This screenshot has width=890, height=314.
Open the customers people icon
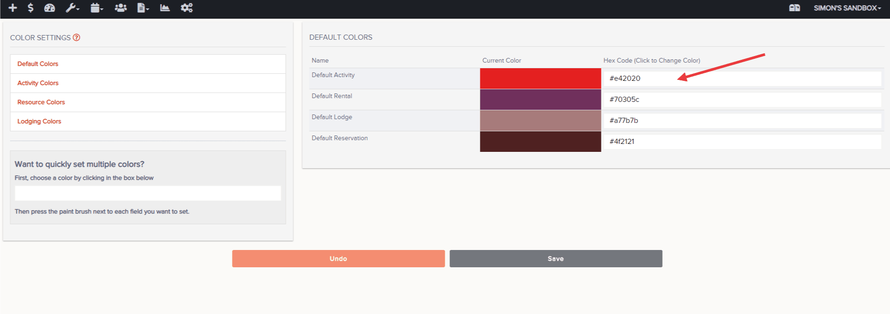(x=121, y=7)
